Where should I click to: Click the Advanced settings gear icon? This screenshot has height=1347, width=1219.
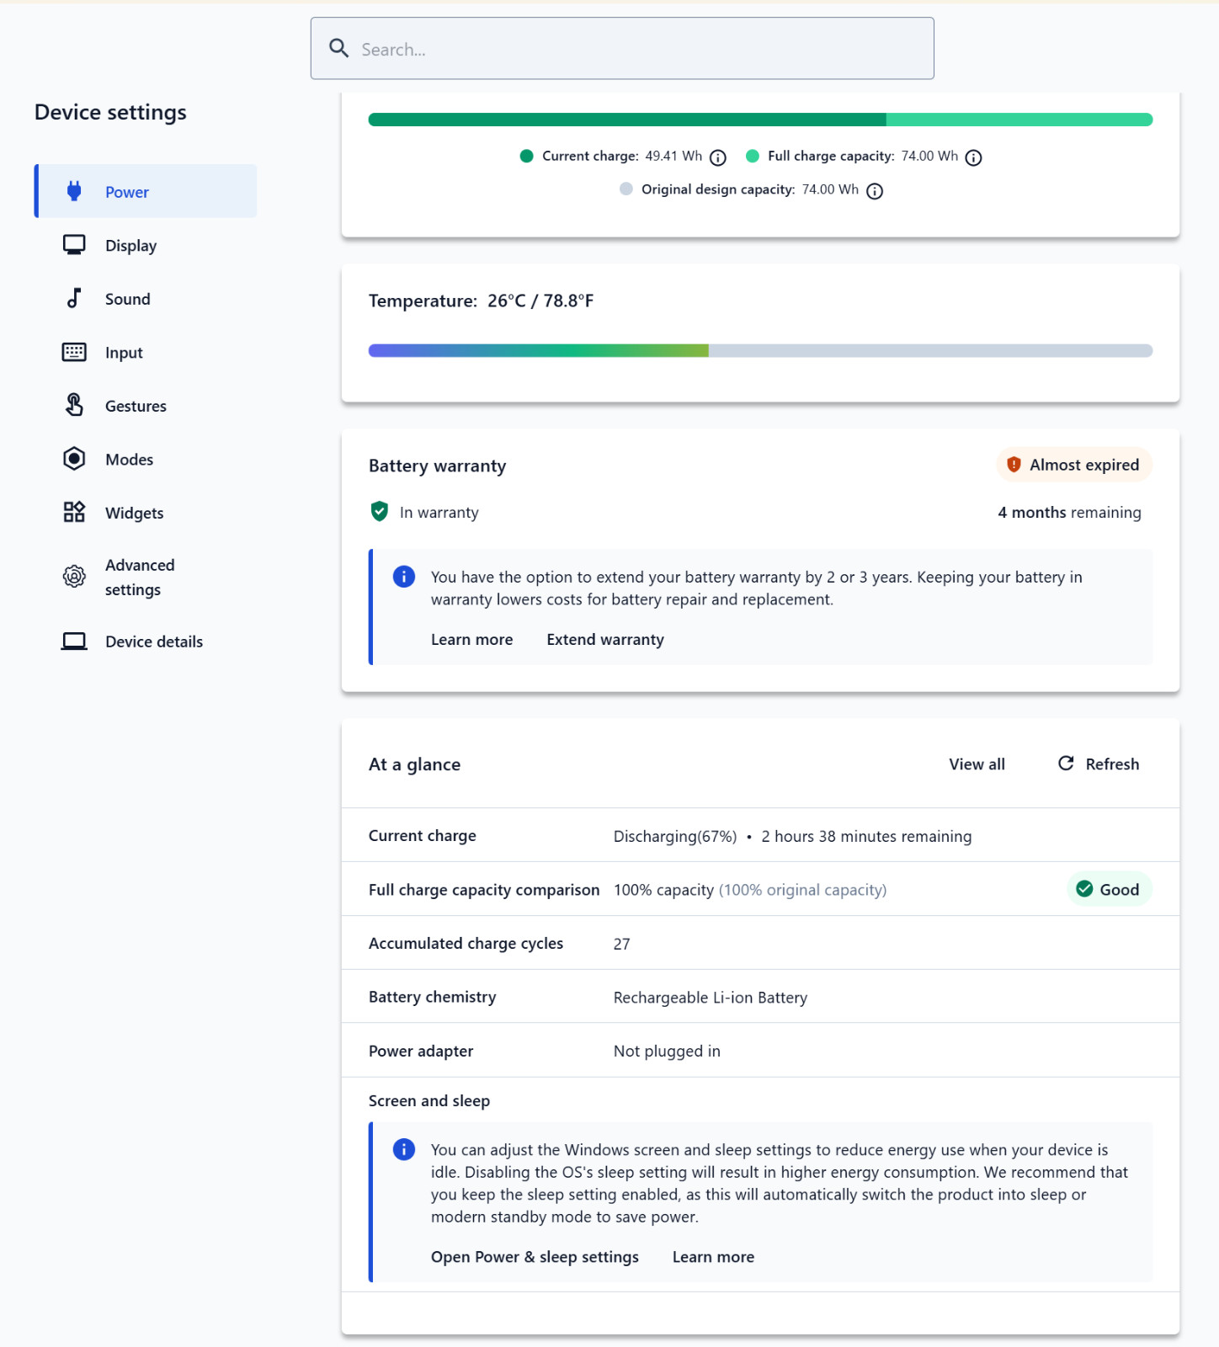click(x=74, y=577)
